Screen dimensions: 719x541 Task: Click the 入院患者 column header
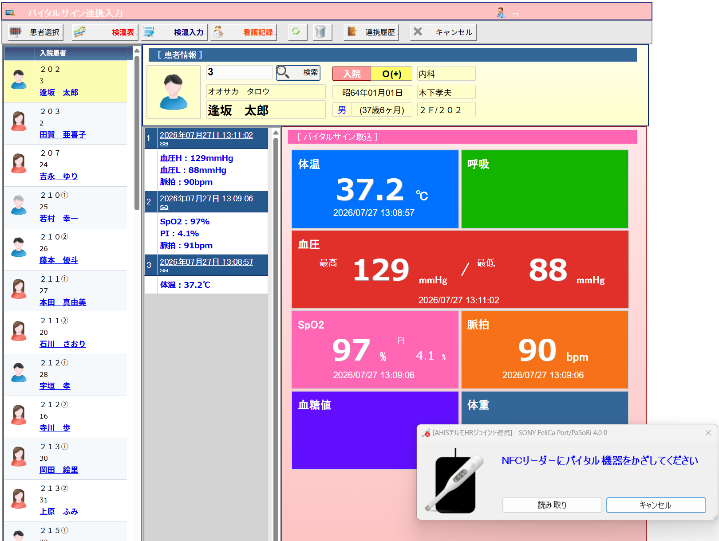(81, 53)
